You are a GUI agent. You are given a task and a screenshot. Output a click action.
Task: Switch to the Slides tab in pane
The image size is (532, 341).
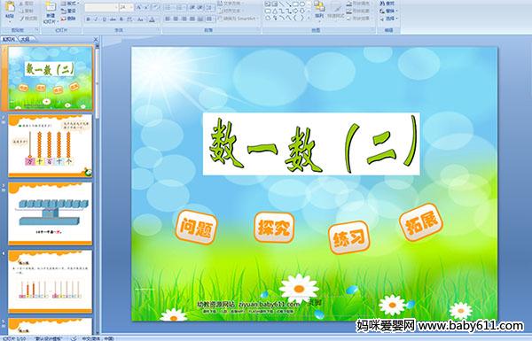point(9,39)
